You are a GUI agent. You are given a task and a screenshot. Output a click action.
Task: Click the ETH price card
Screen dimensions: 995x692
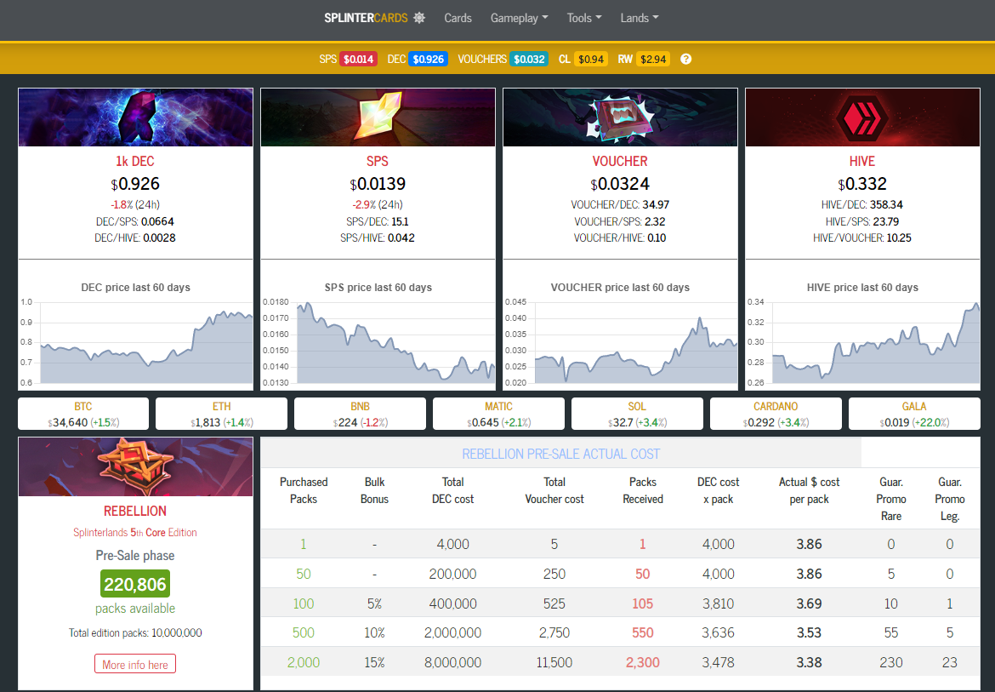point(221,414)
